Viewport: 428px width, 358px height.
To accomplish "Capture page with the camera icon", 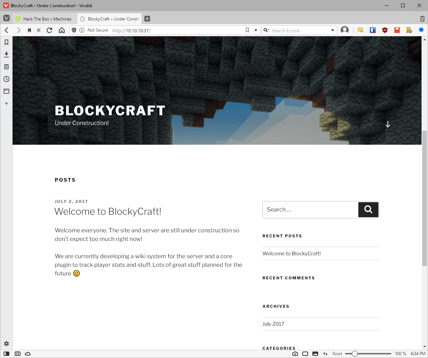I will (x=295, y=354).
